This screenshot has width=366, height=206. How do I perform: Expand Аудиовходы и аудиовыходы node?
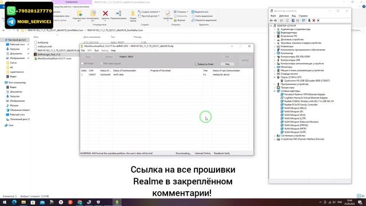coord(274,29)
